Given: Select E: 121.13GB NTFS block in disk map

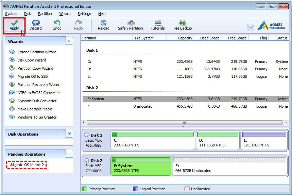Looking at the screenshot, I should (264, 140).
